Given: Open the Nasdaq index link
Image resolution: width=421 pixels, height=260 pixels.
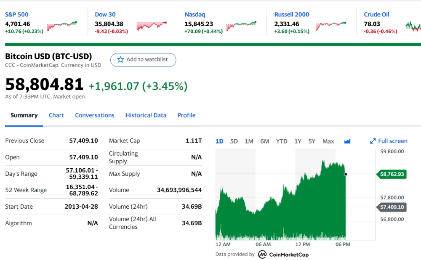Looking at the screenshot, I should (195, 14).
